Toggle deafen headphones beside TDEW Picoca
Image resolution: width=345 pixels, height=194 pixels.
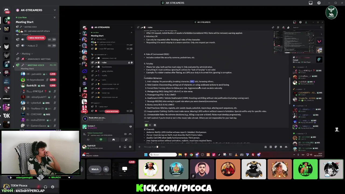tap(46, 187)
